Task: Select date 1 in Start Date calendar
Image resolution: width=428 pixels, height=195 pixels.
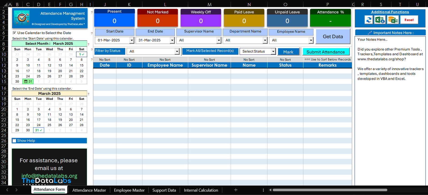Action: [82, 54]
